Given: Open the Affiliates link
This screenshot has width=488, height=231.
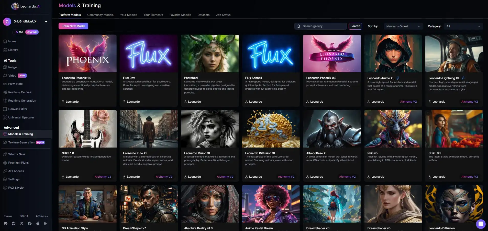Looking at the screenshot, I should click(42, 216).
